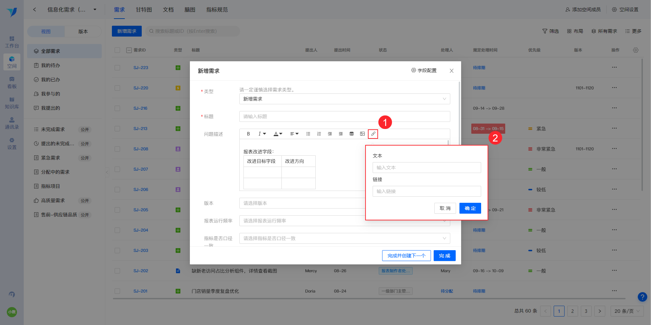Select checkbox for row SJ-207
The image size is (651, 325).
click(117, 169)
